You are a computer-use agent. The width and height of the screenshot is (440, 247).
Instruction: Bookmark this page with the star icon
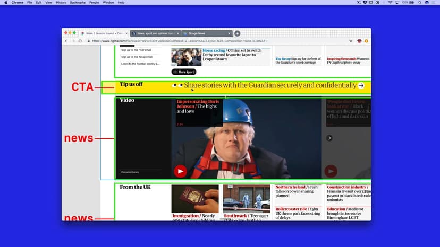[351, 41]
